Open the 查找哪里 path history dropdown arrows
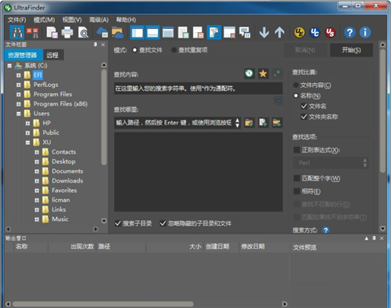This screenshot has height=308, width=391. click(237, 122)
